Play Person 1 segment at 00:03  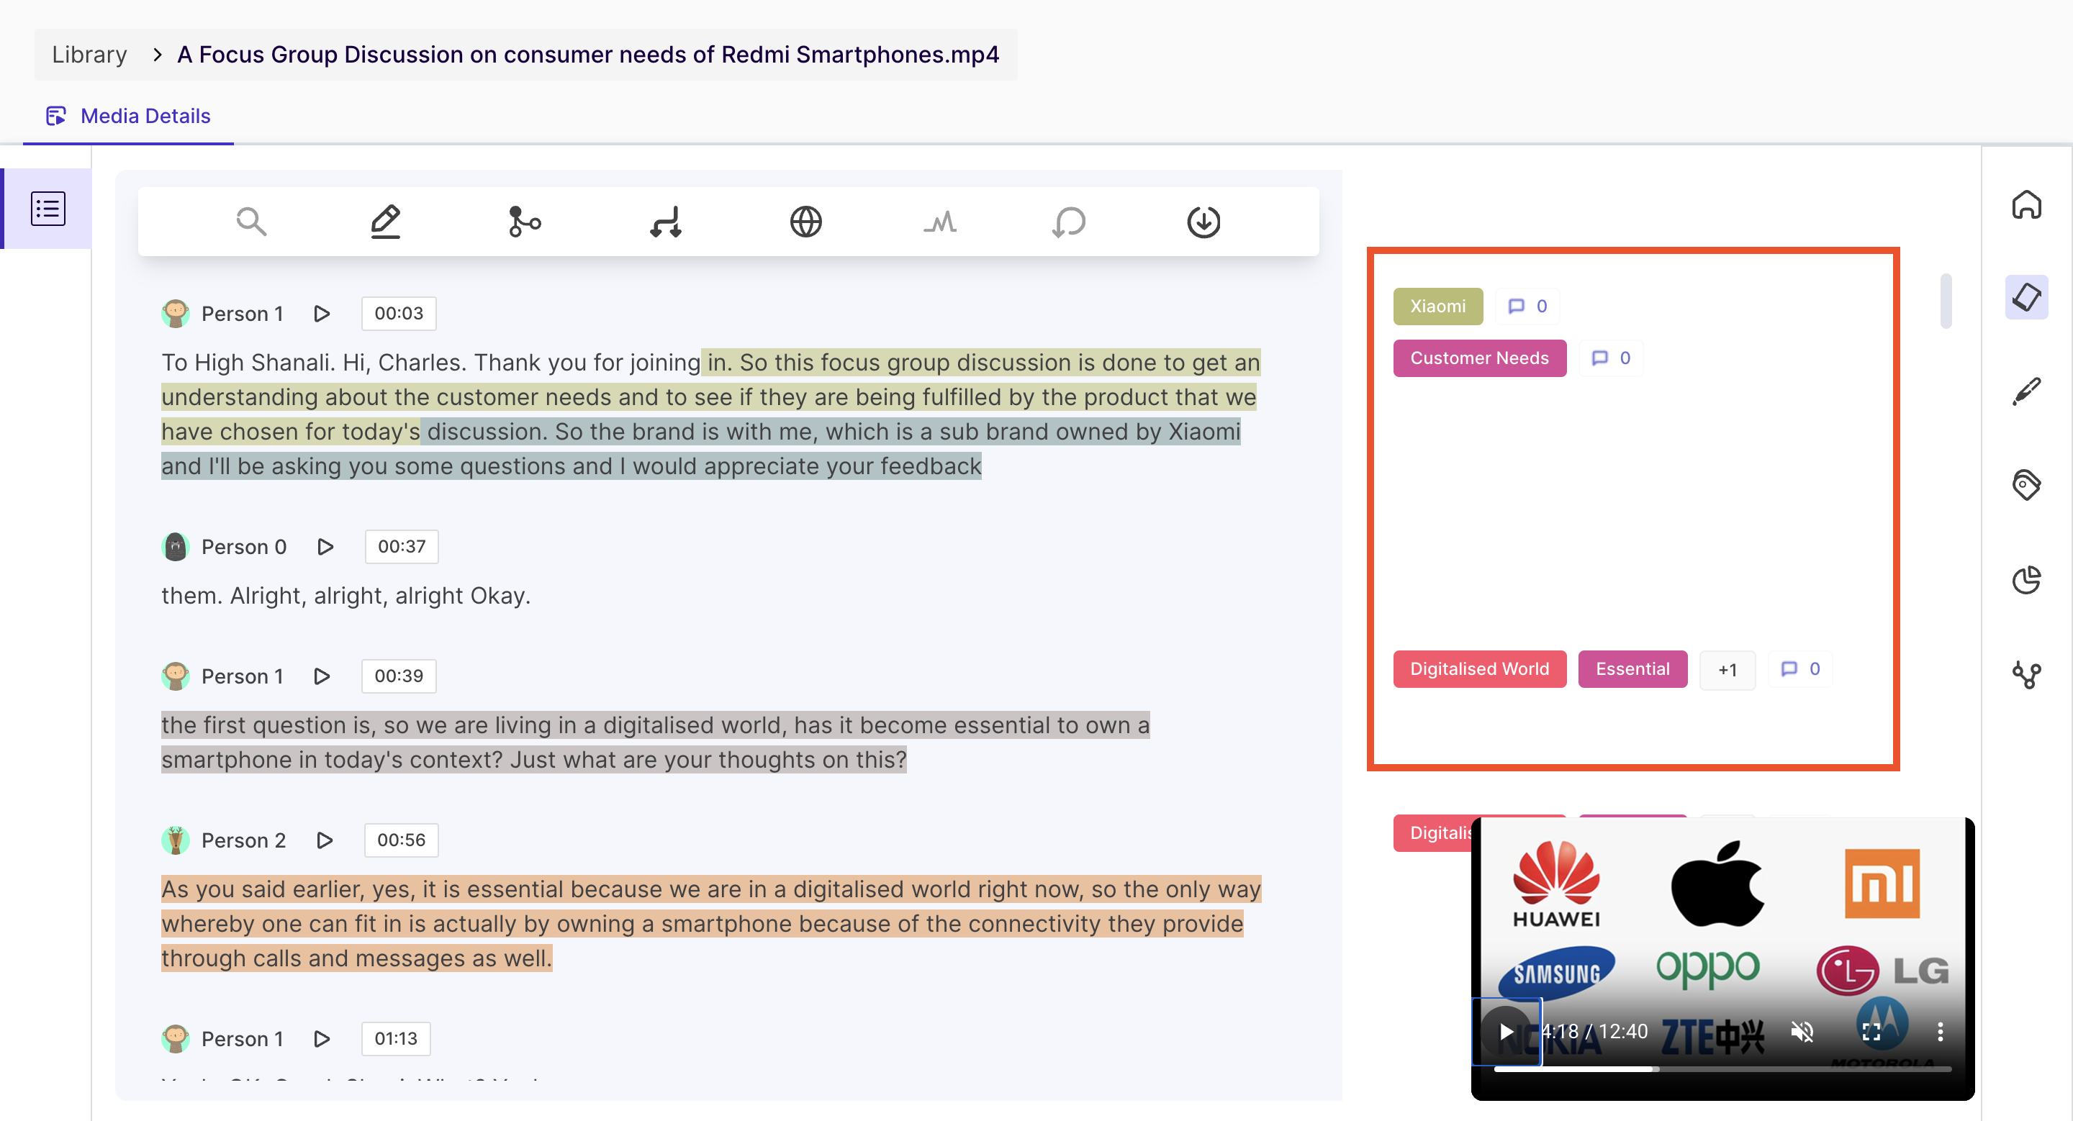click(x=322, y=314)
